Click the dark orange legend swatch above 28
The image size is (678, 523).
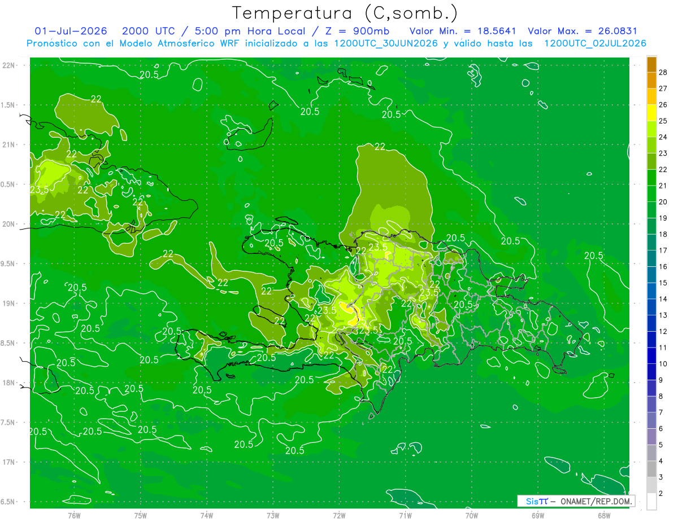pos(651,64)
